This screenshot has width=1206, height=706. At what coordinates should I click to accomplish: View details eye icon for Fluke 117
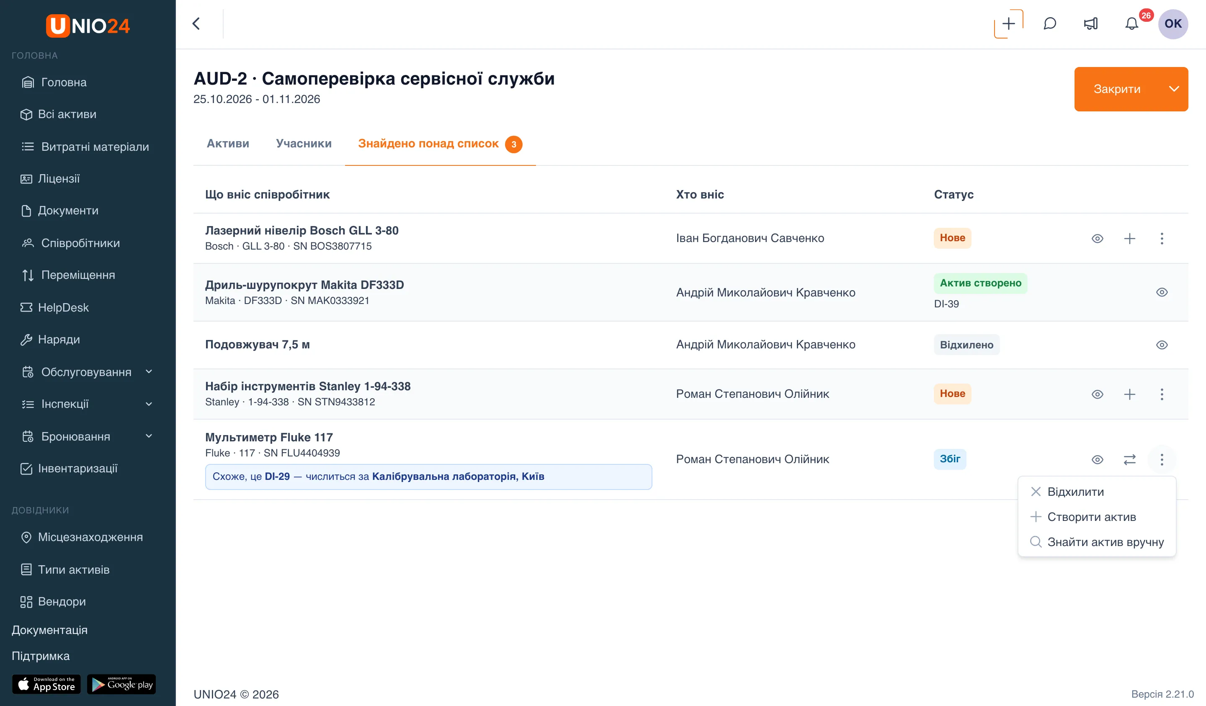click(1098, 459)
